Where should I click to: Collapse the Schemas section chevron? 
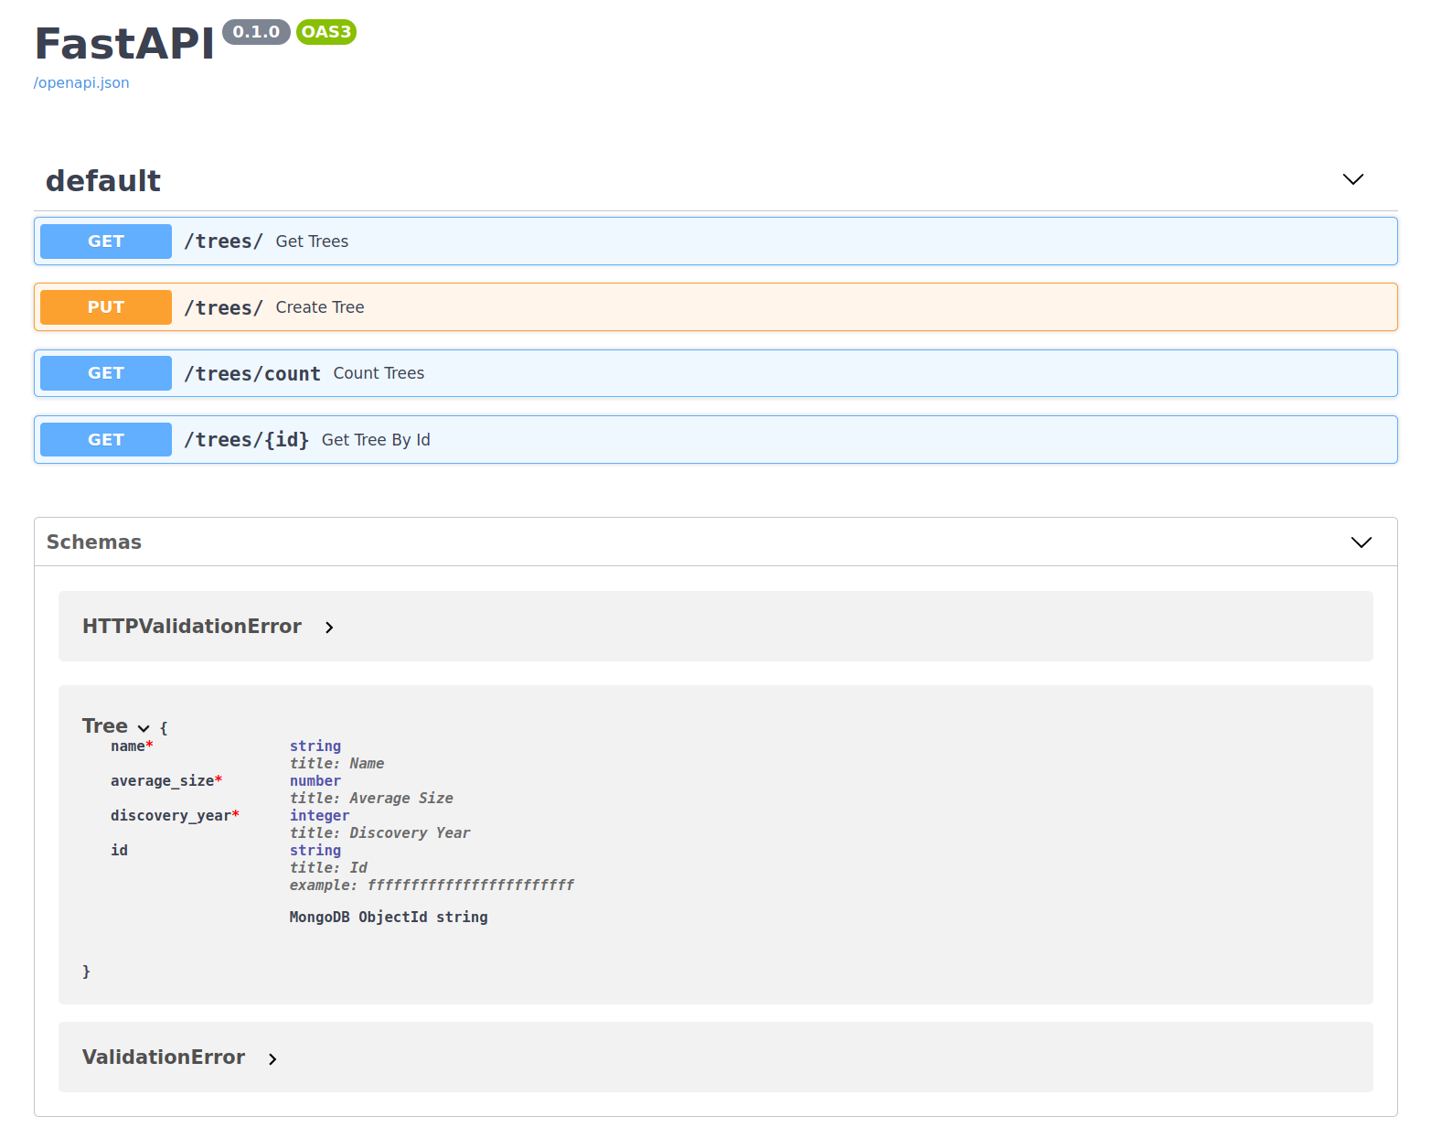pos(1361,542)
